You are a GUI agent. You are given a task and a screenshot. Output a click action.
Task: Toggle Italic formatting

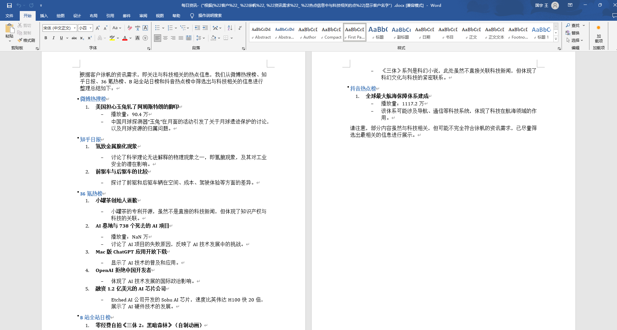point(53,38)
